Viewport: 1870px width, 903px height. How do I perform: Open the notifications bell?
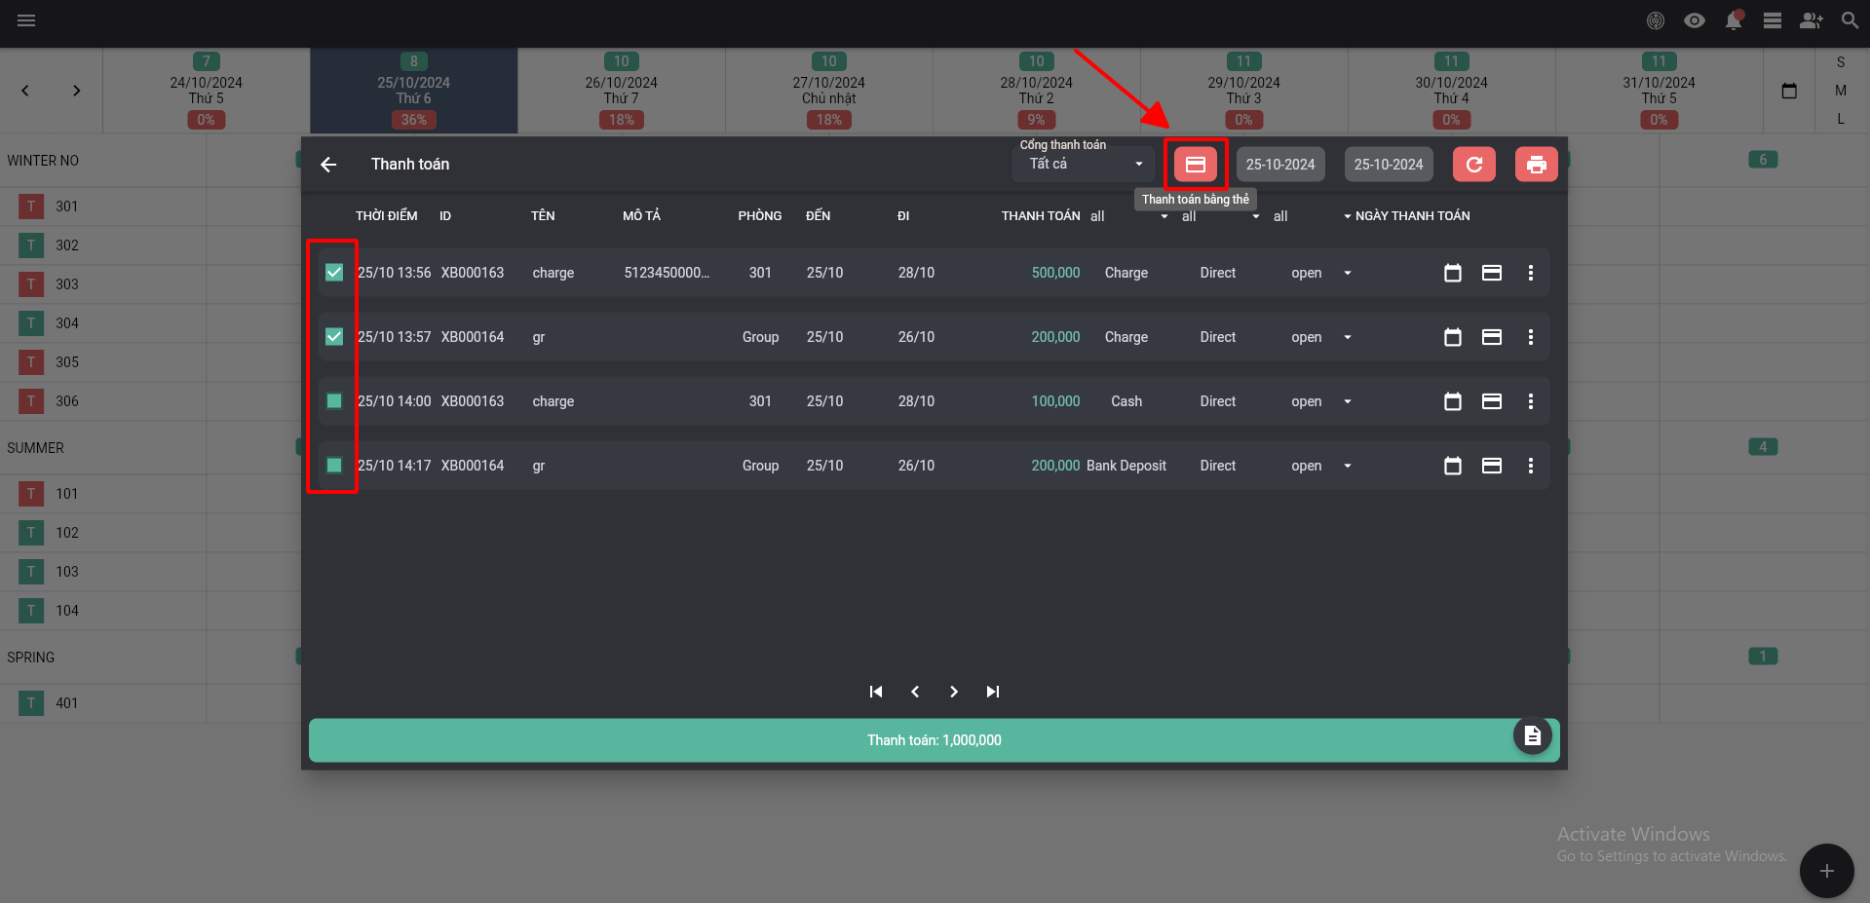coord(1734,20)
